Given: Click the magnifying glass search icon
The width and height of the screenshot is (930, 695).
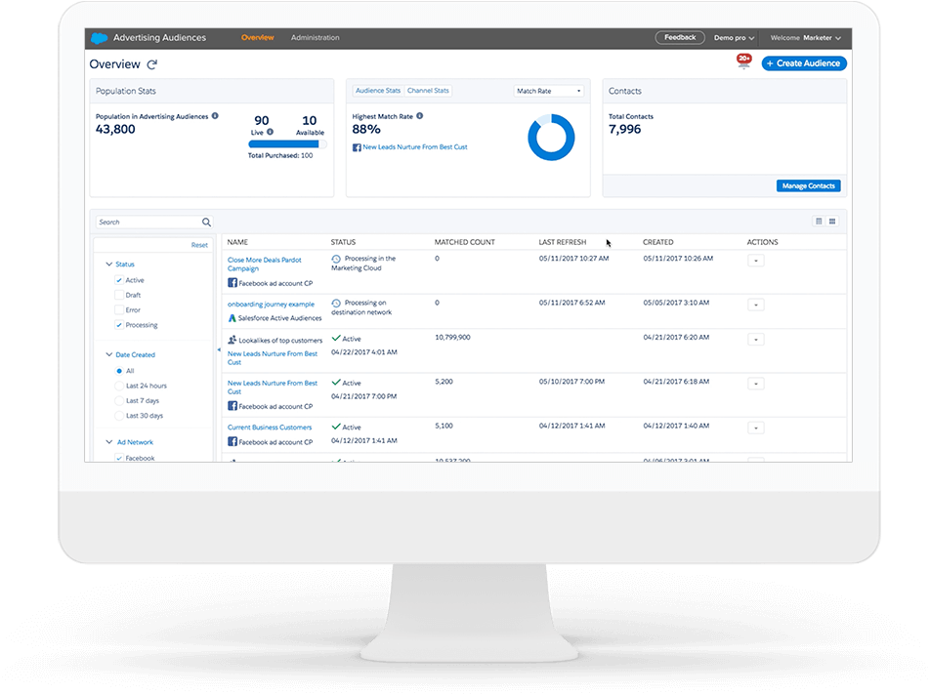Looking at the screenshot, I should coord(206,223).
